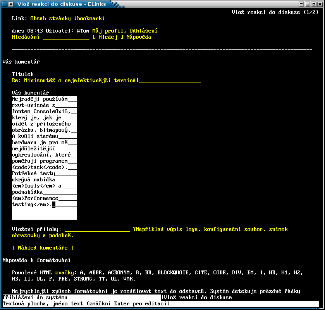Click inside the 'Váš komentář' text area

pos(45,158)
